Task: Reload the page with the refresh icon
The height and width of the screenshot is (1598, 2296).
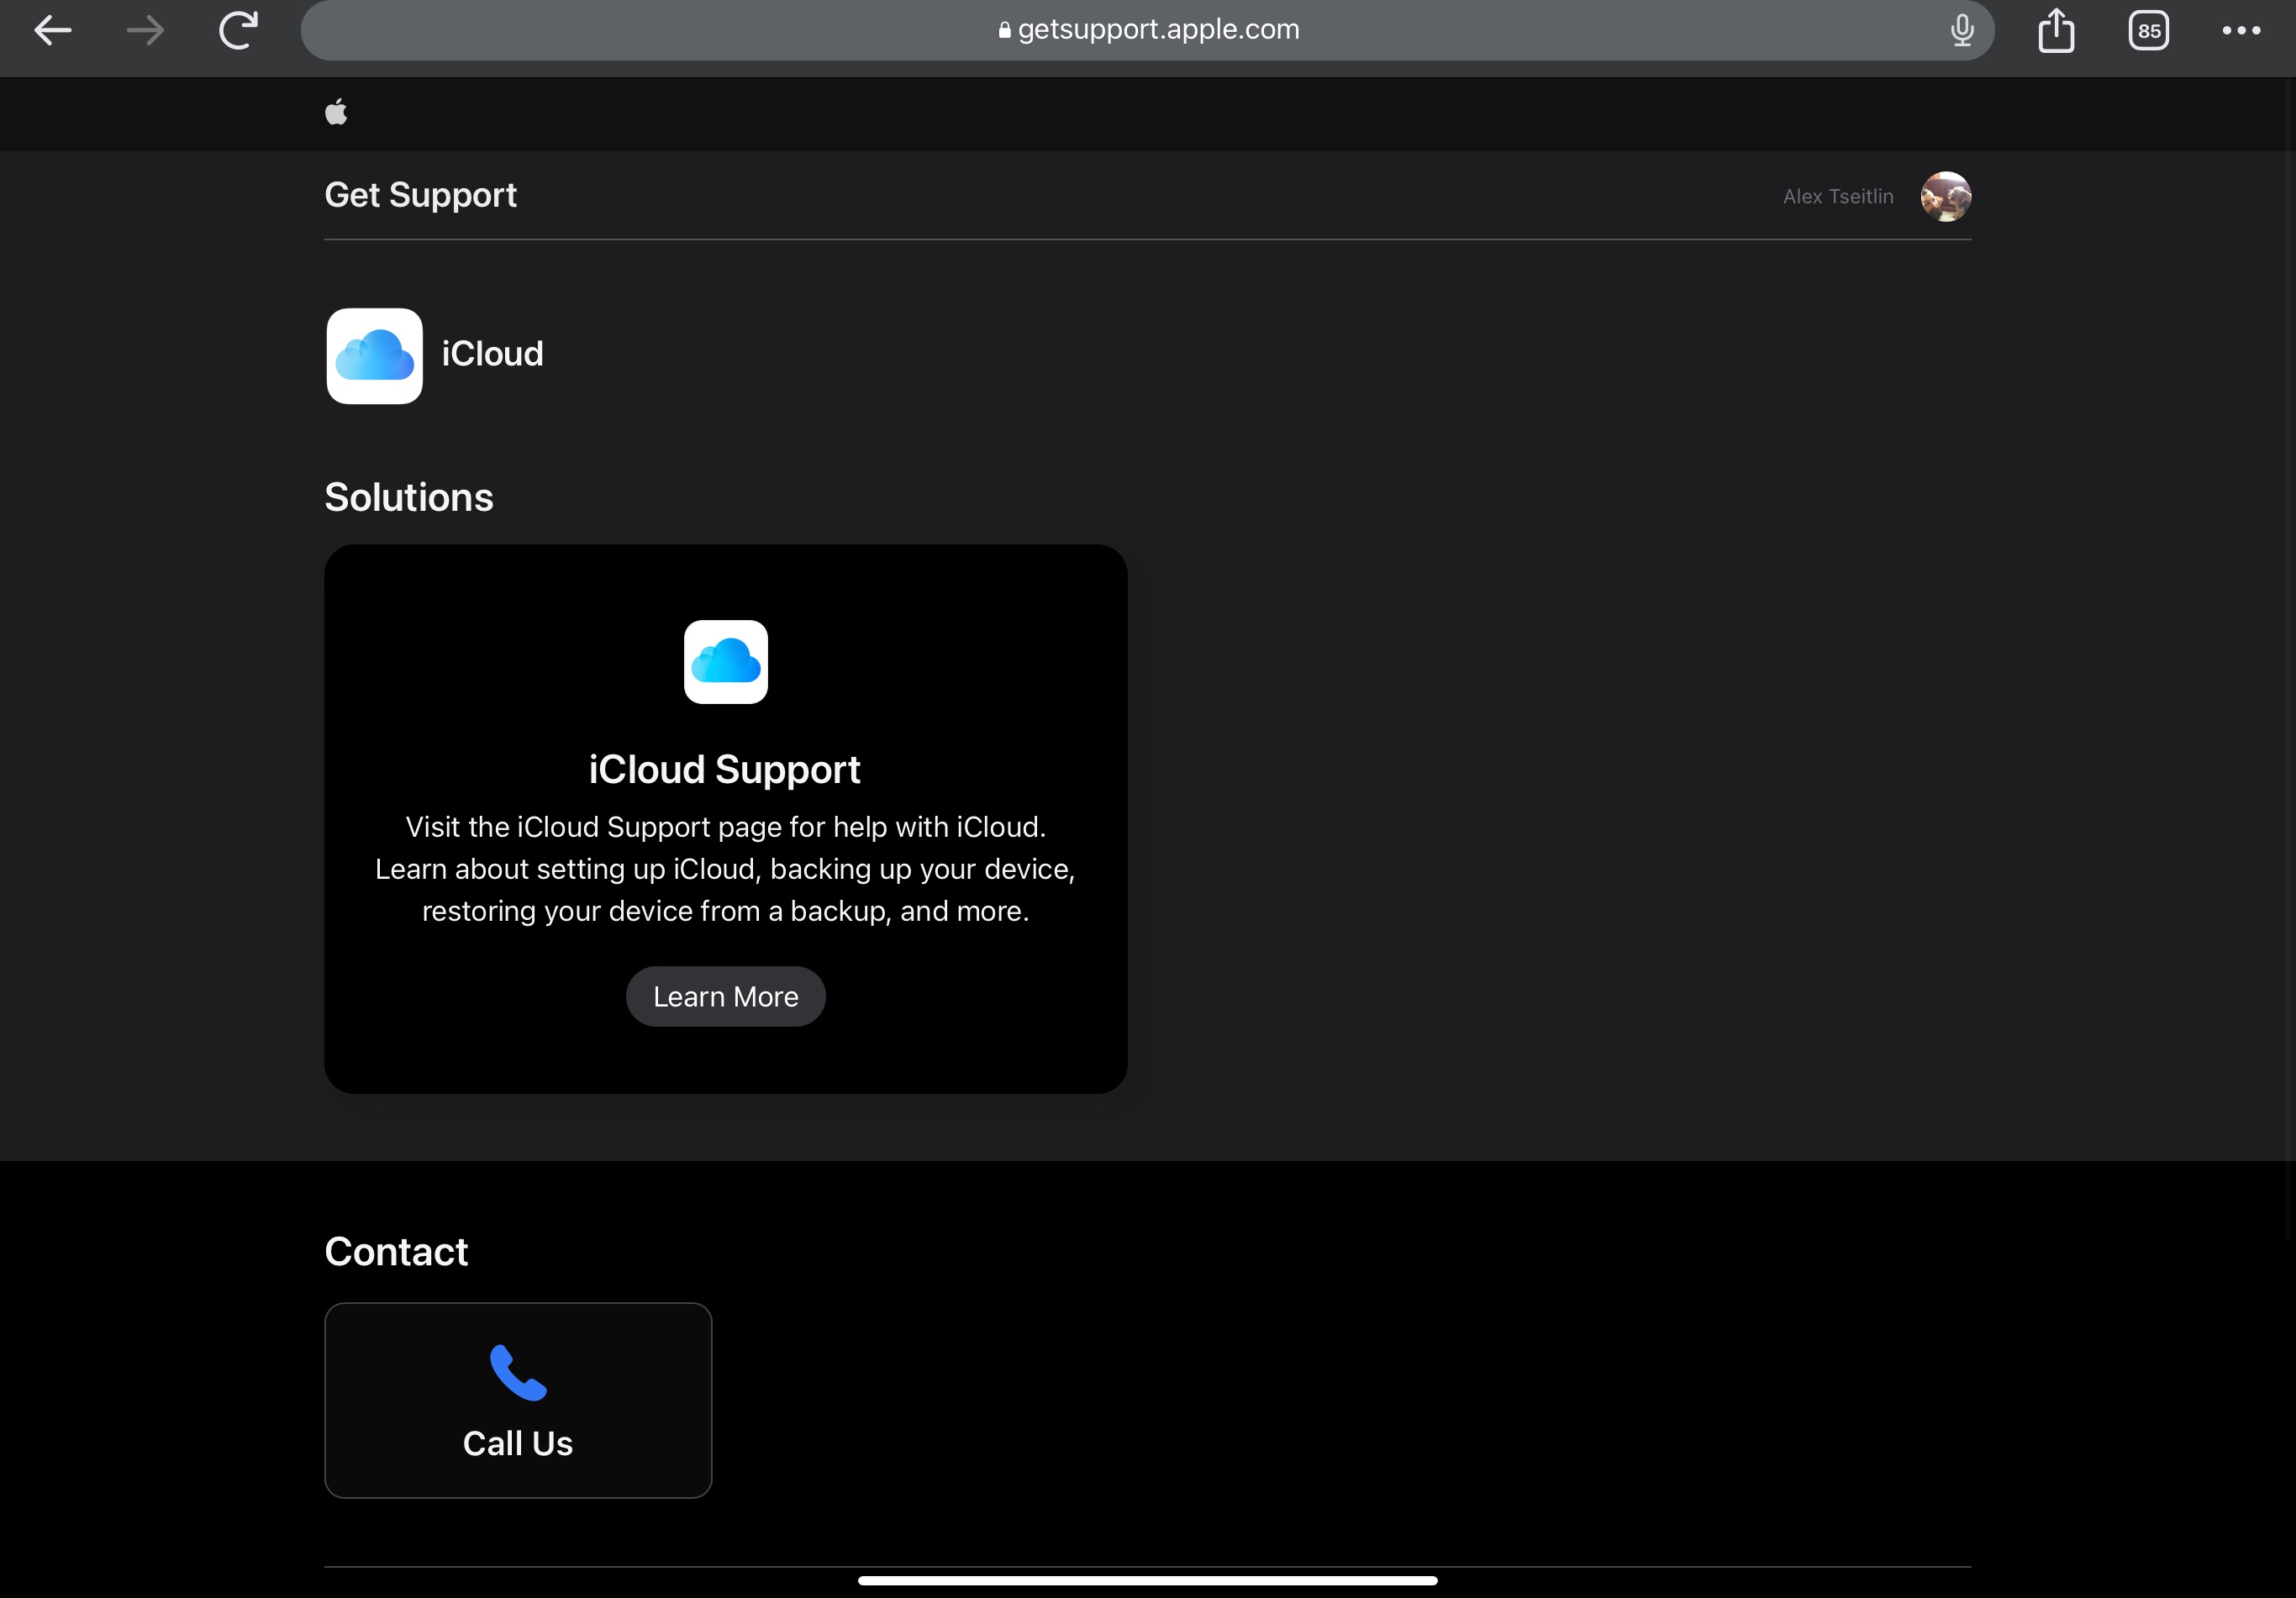Action: point(238,30)
